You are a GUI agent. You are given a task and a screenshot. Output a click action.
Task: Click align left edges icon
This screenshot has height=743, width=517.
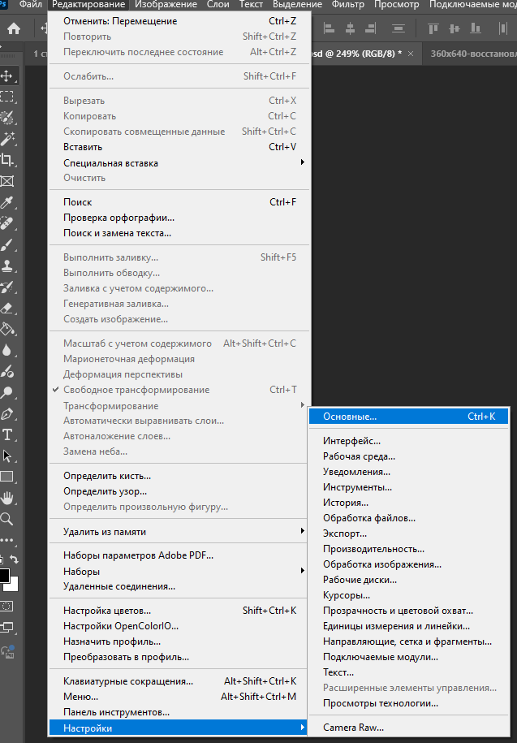pyautogui.click(x=329, y=29)
